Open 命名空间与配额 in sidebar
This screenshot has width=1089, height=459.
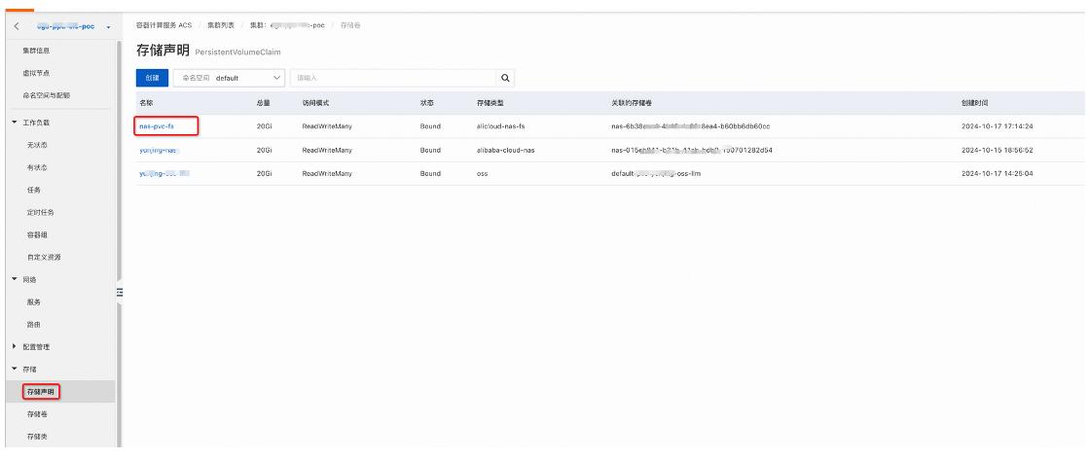47,95
